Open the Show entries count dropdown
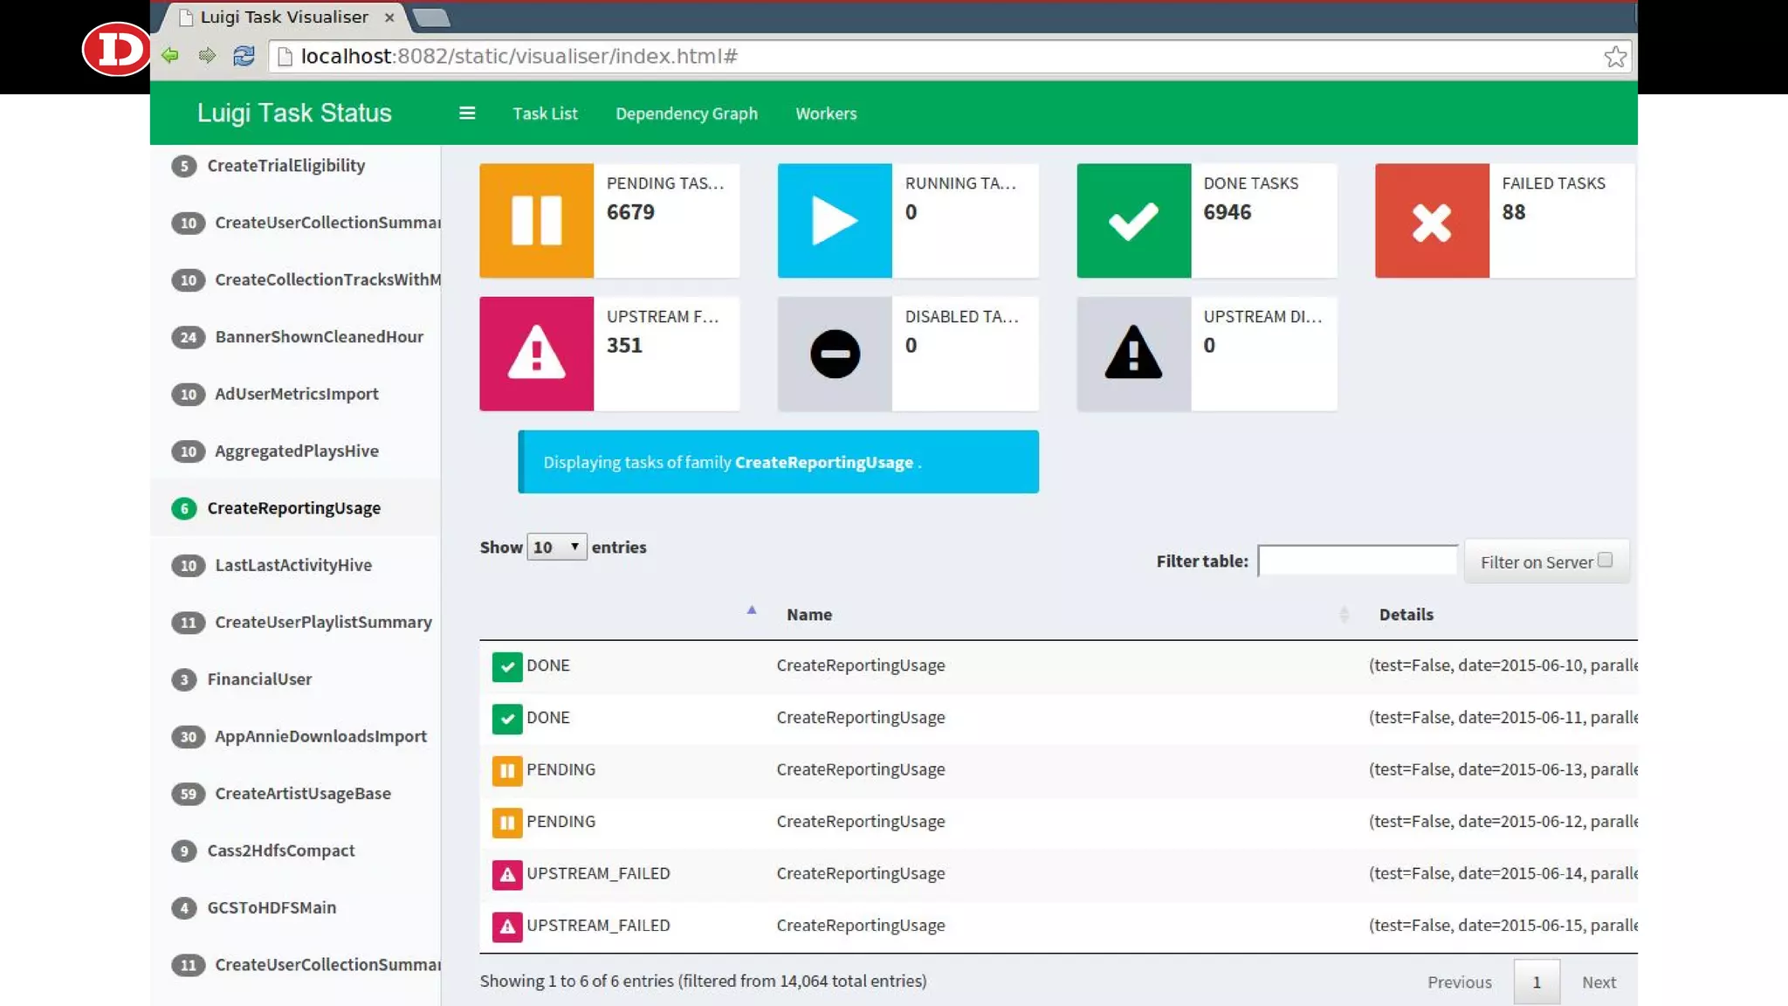 tap(556, 547)
